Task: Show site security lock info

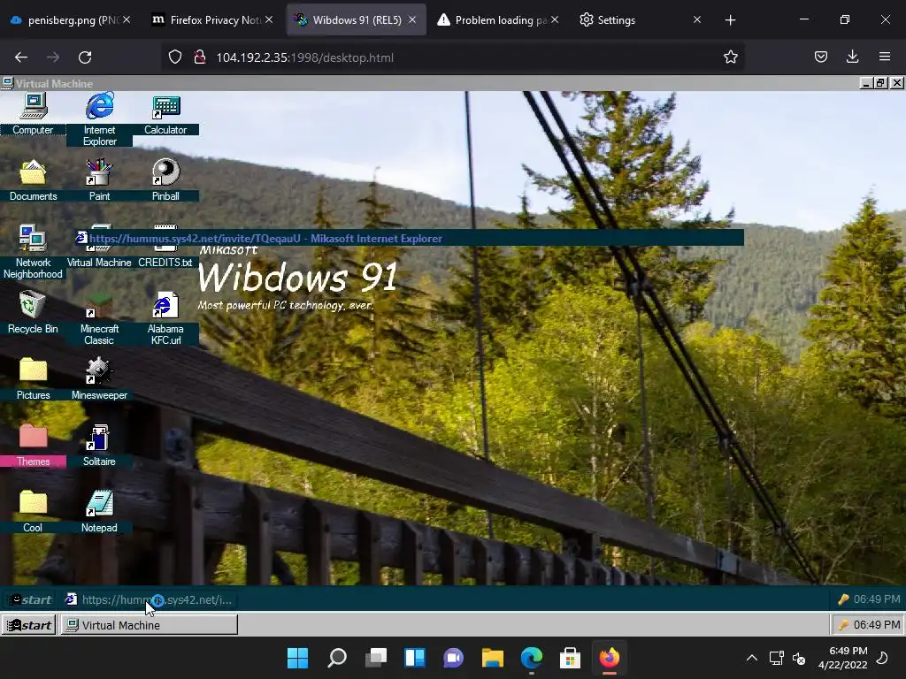Action: click(x=200, y=57)
